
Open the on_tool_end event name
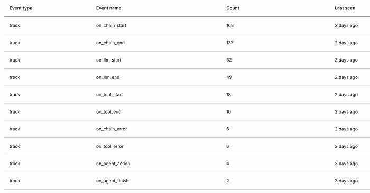point(108,112)
